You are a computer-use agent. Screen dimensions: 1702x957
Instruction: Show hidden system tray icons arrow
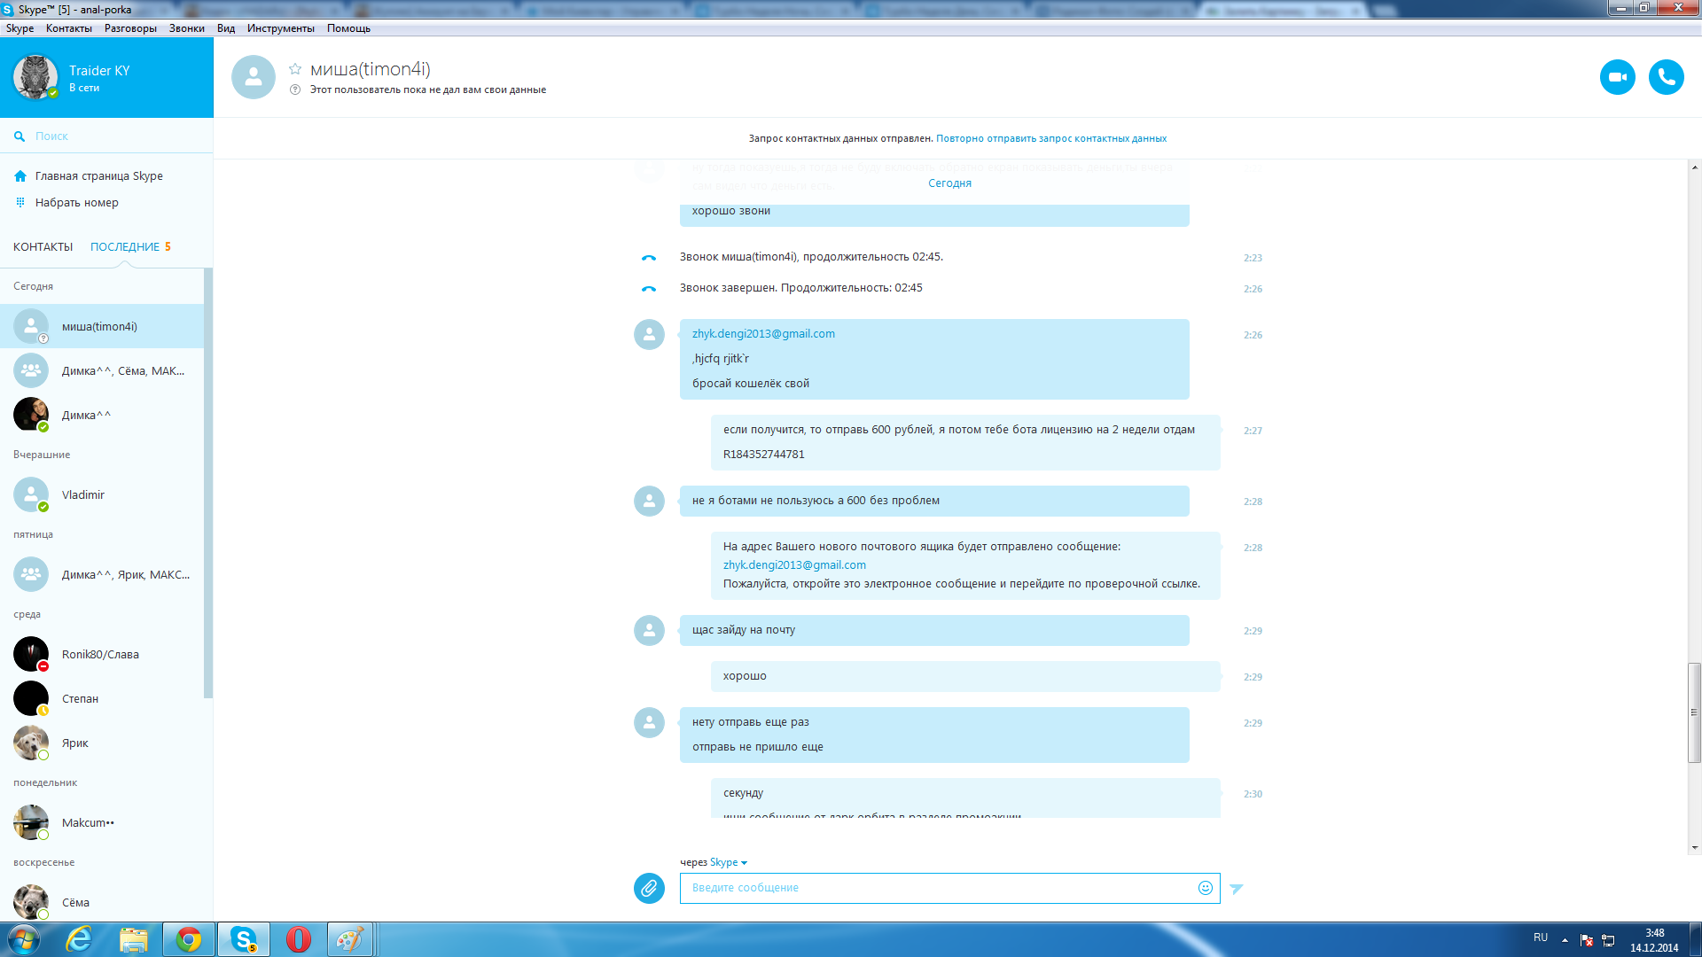(1565, 939)
